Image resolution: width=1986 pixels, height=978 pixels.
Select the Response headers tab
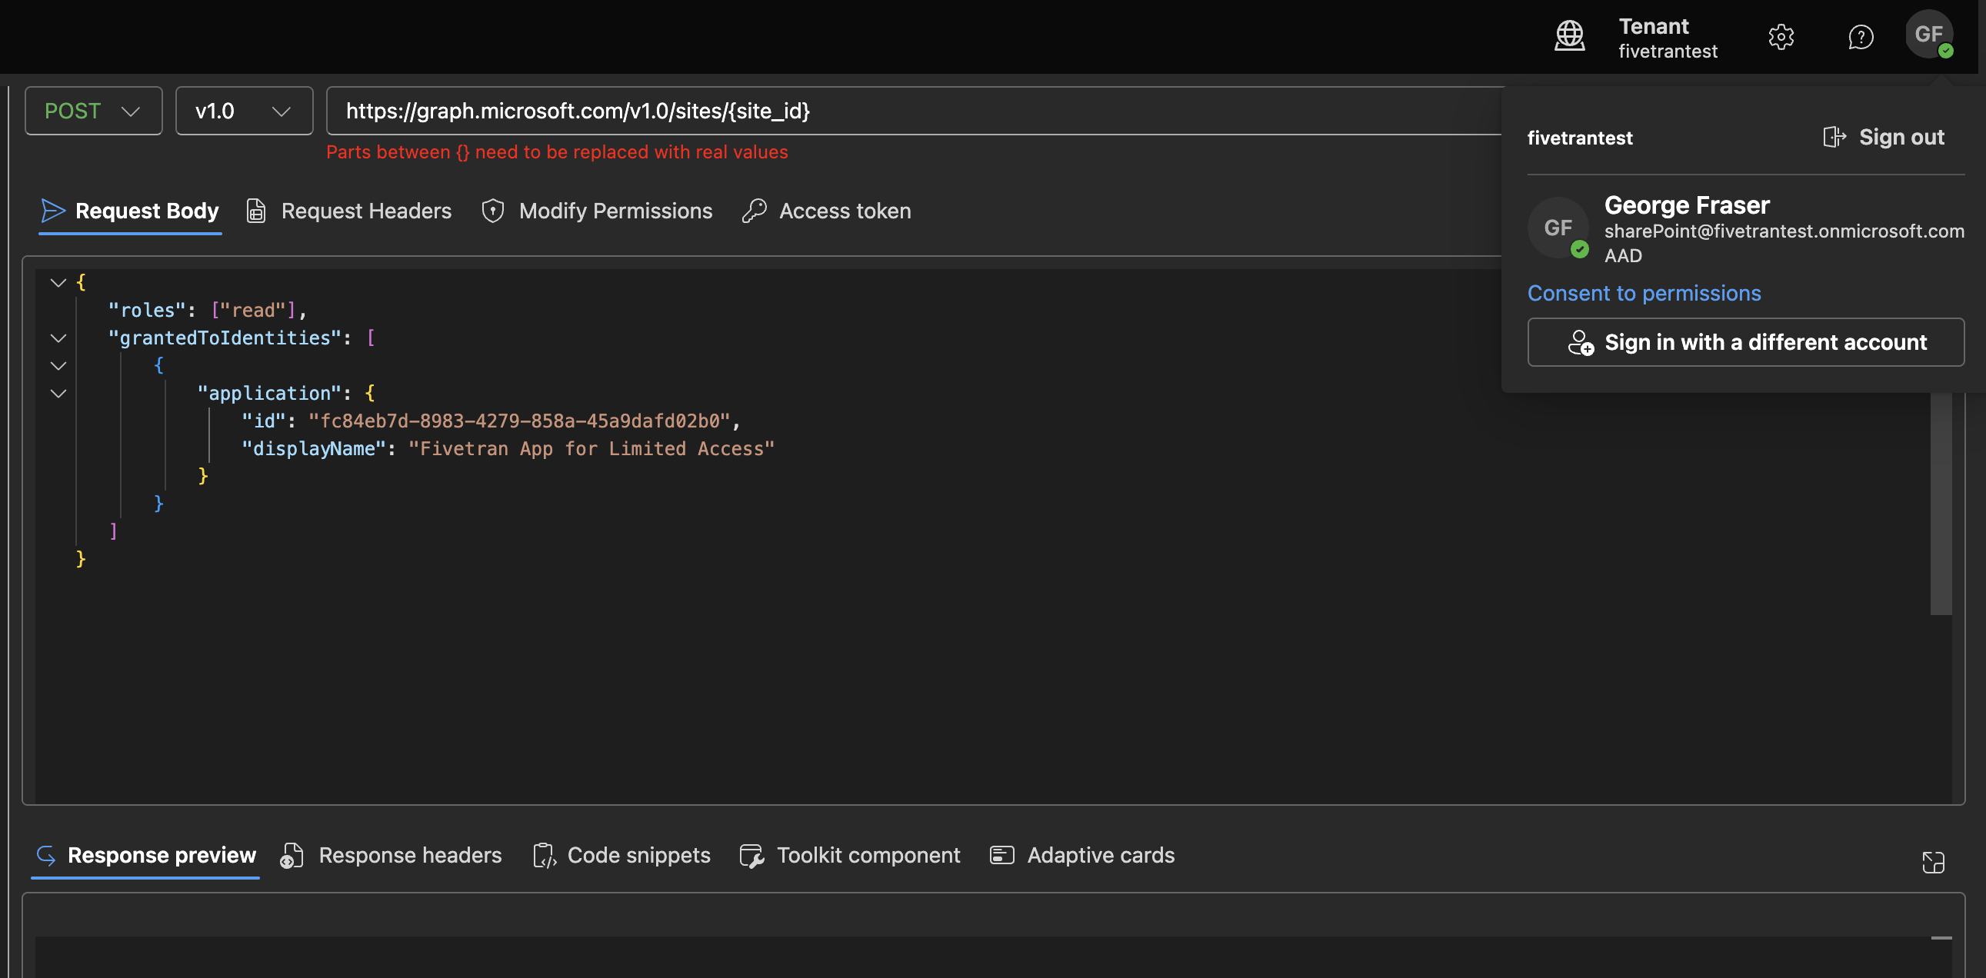click(391, 855)
